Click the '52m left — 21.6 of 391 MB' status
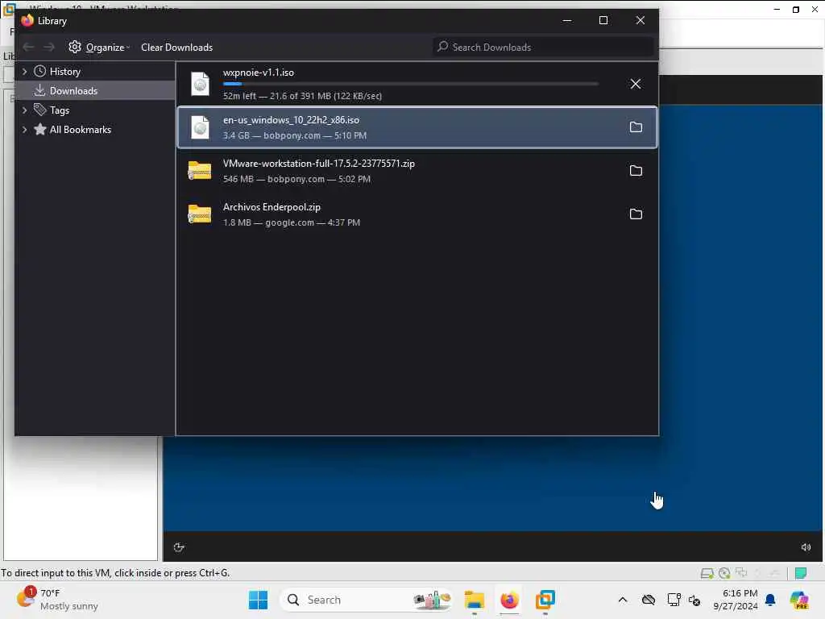Viewport: 825px width, 619px height. click(x=302, y=97)
